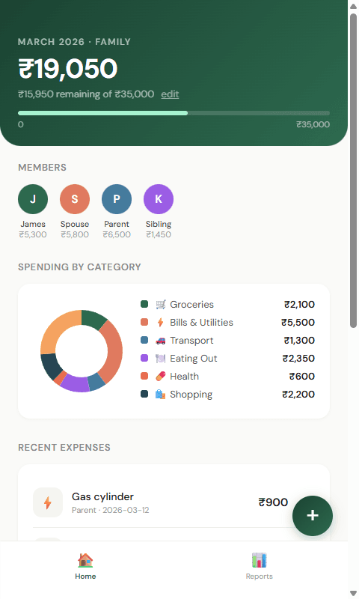Click the Health pill icon
The width and height of the screenshot is (359, 599).
[x=161, y=377]
